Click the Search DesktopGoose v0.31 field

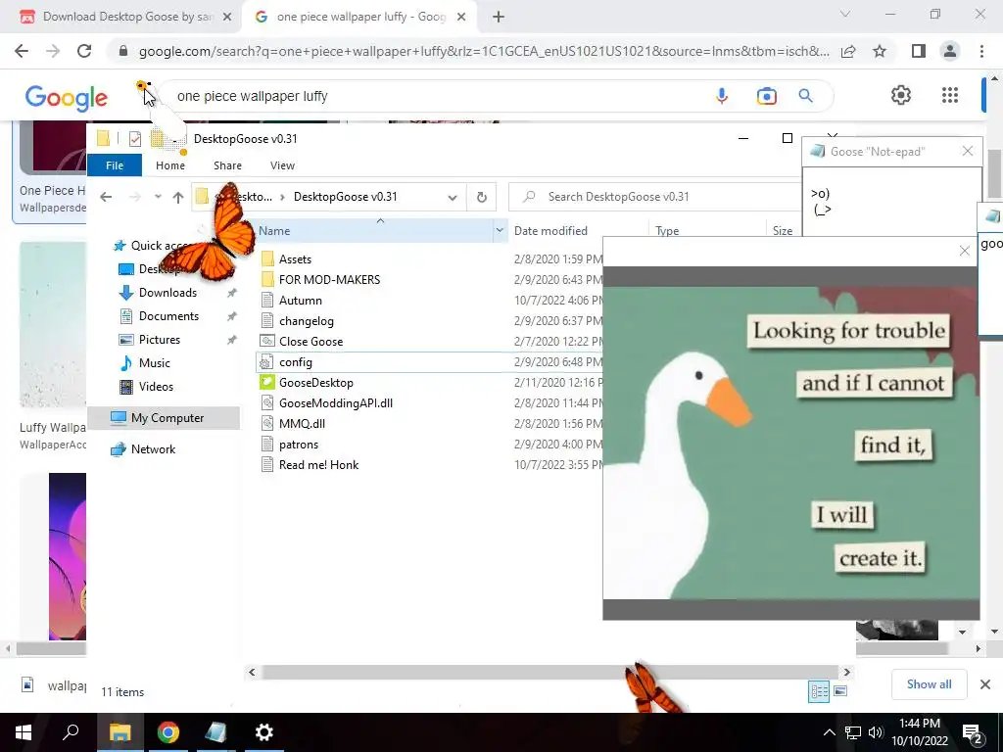[655, 197]
